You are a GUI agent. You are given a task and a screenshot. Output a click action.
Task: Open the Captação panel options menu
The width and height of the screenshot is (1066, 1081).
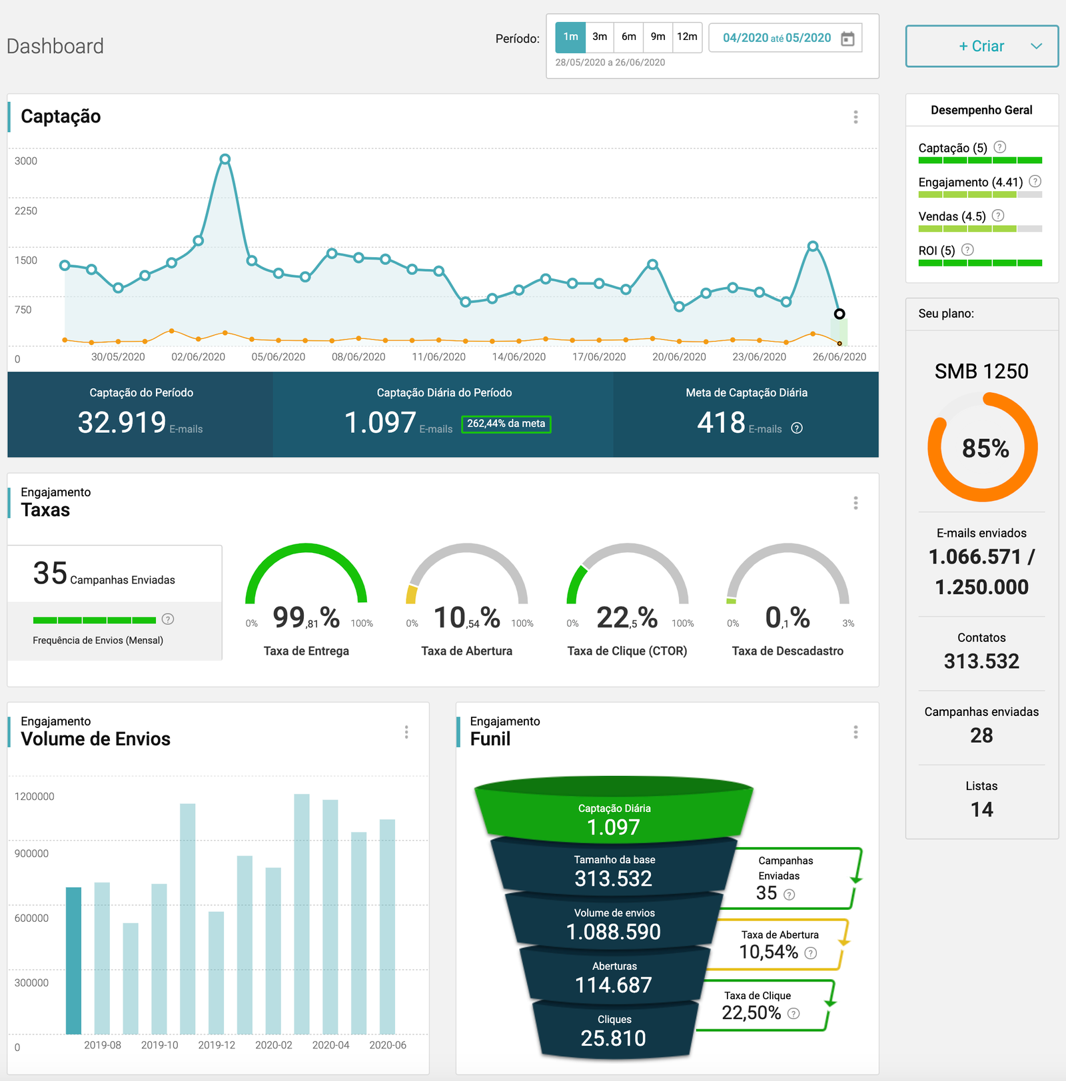855,117
